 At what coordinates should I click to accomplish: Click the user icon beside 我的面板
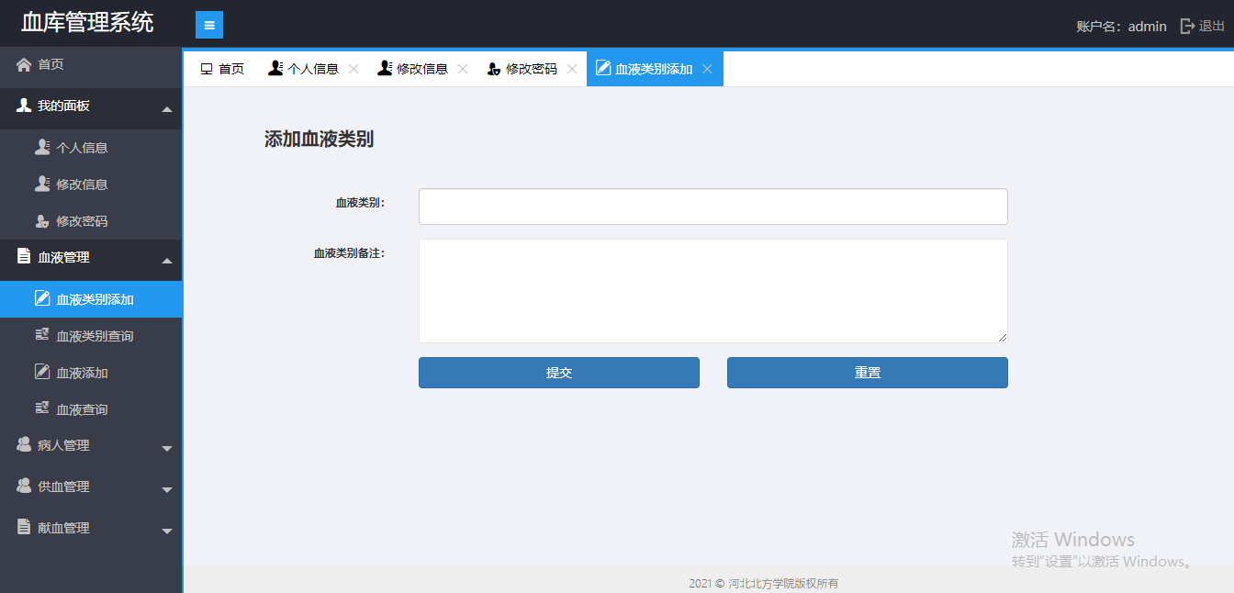pos(24,106)
